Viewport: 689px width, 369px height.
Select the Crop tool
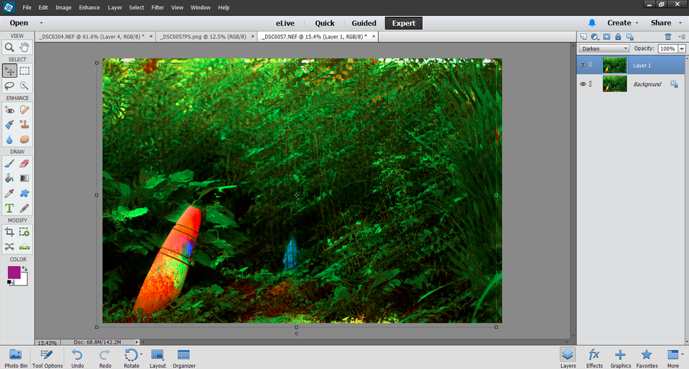click(x=9, y=232)
